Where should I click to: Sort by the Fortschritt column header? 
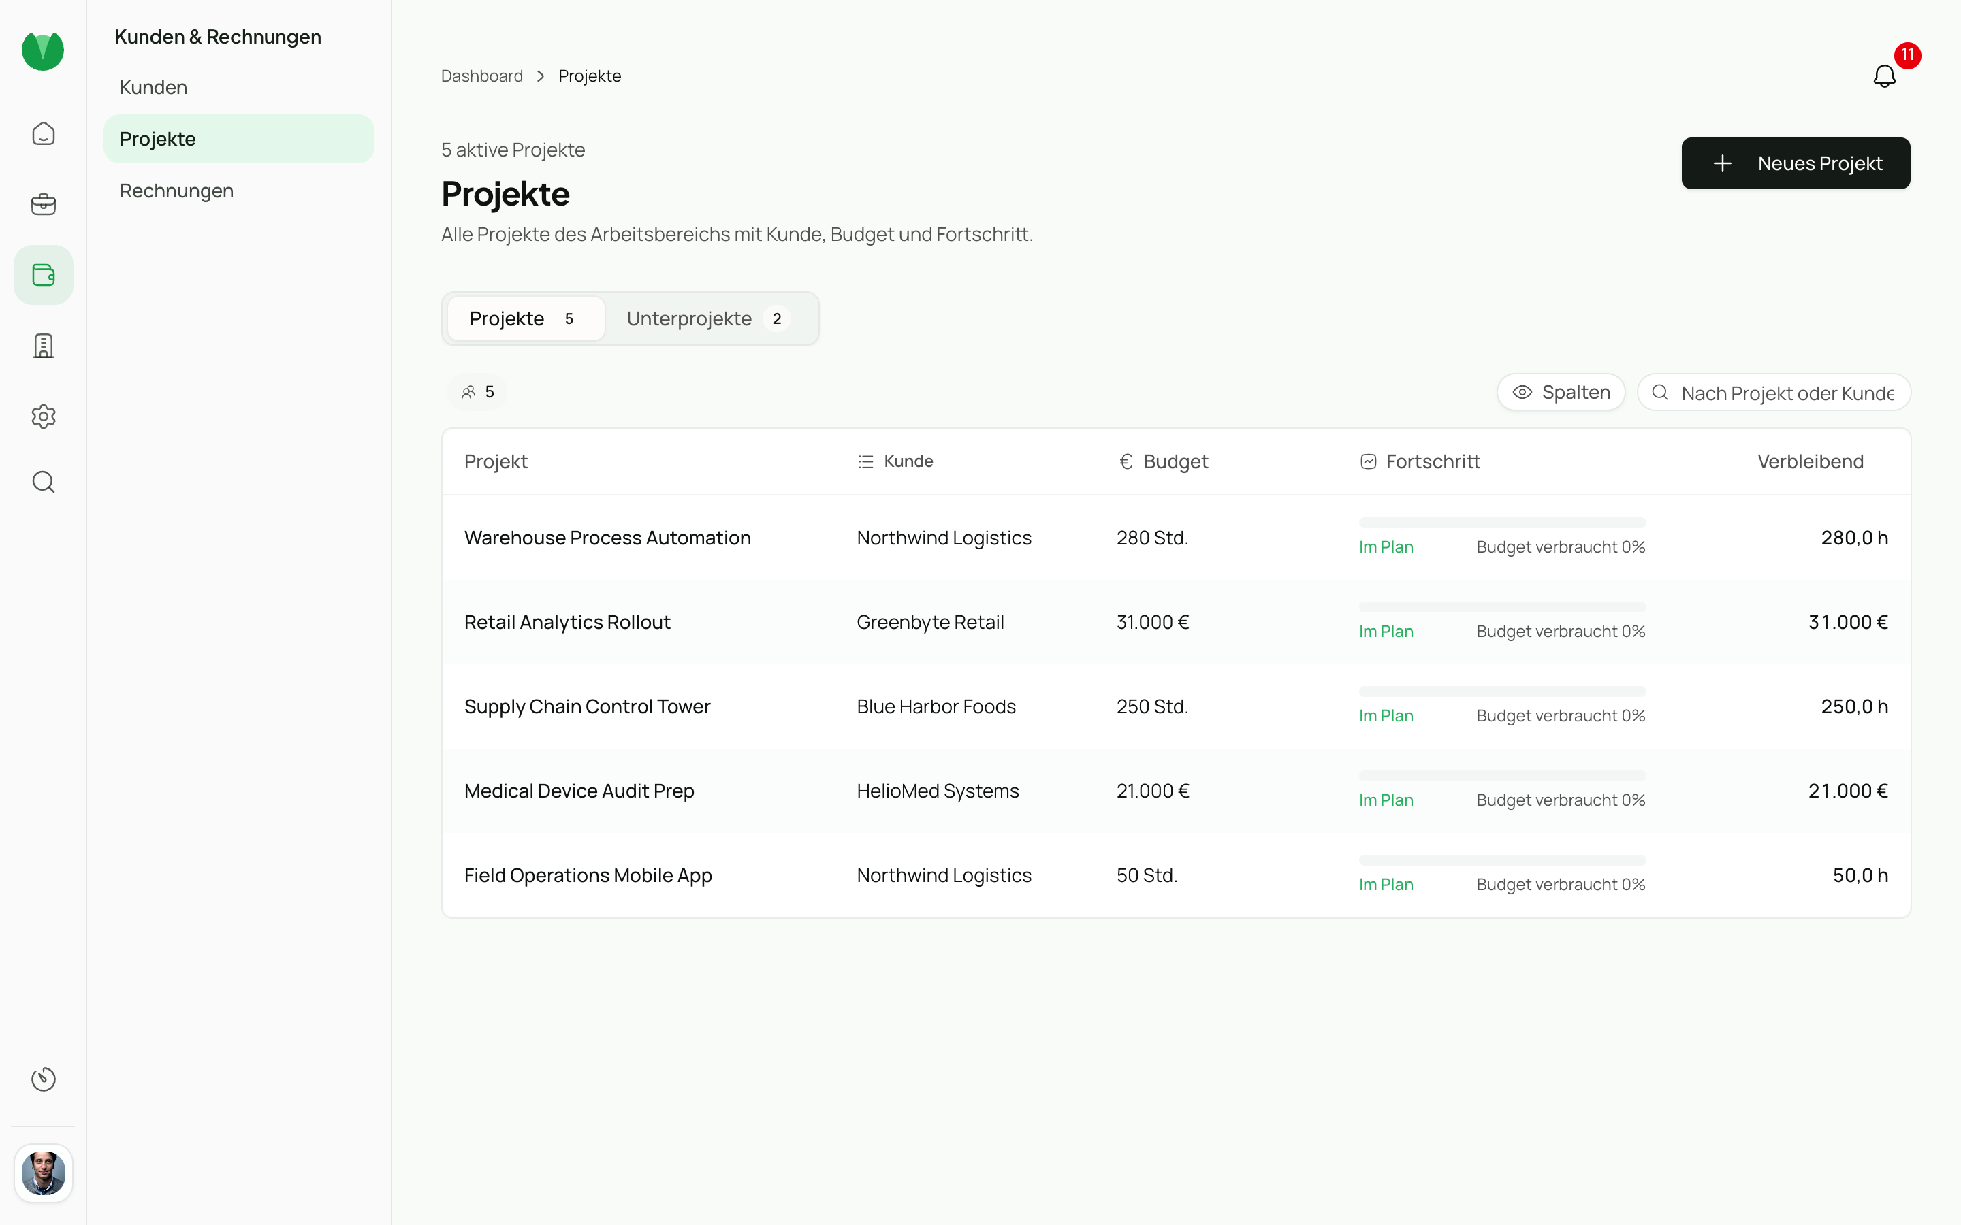pos(1420,462)
